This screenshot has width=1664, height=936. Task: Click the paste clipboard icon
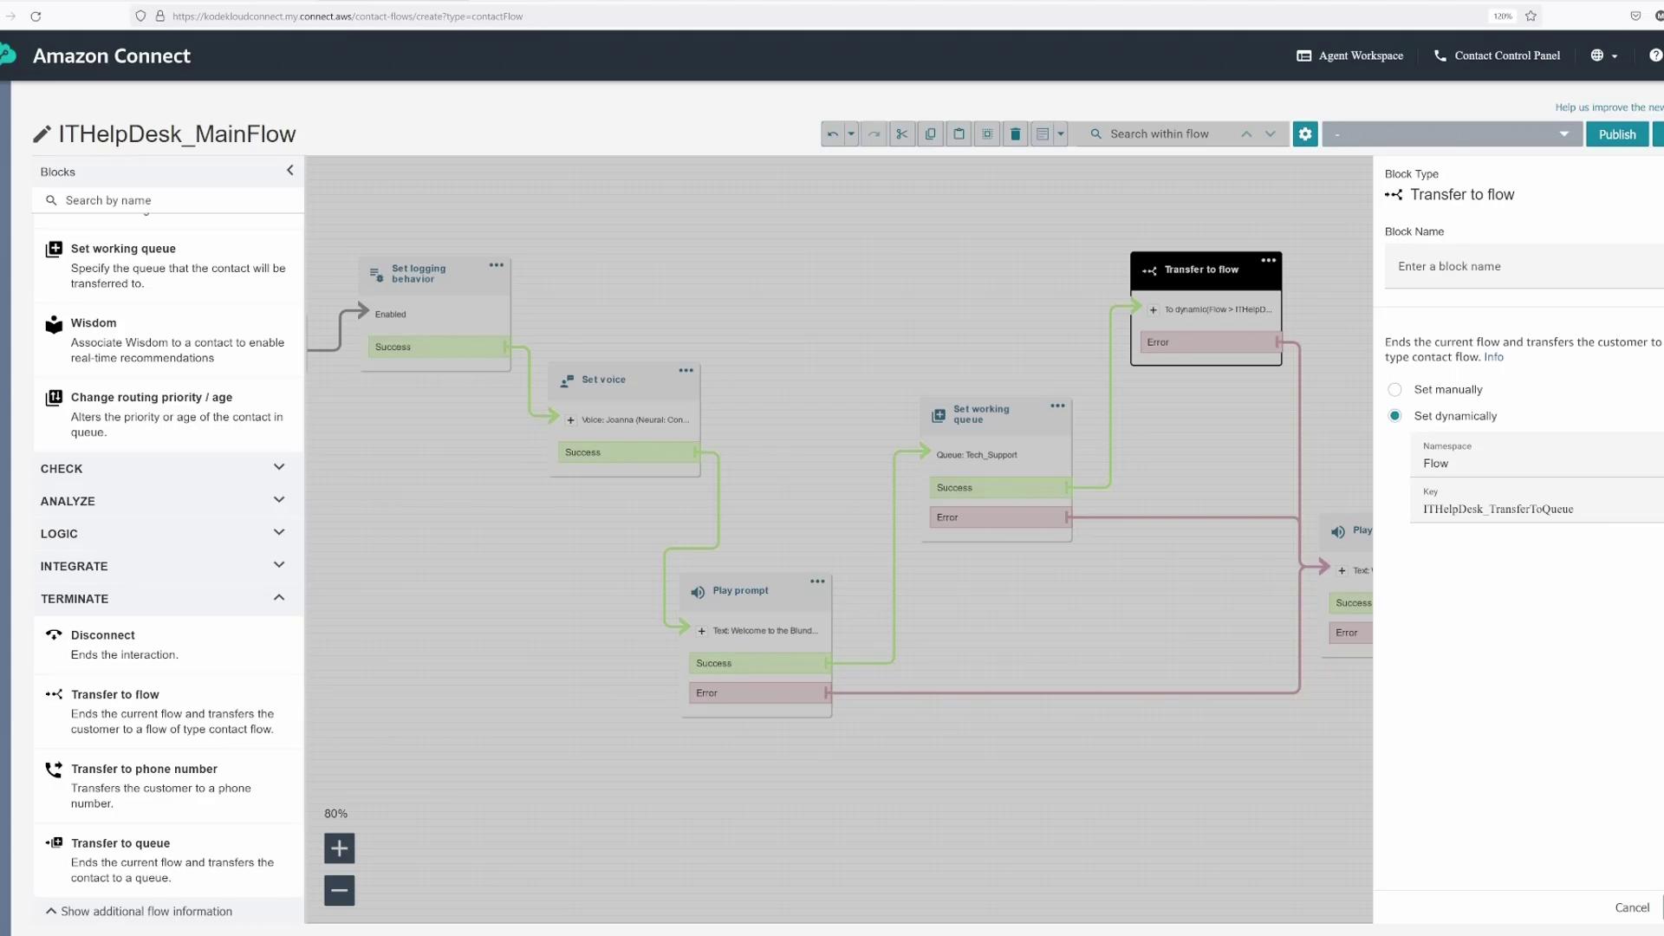tap(959, 134)
